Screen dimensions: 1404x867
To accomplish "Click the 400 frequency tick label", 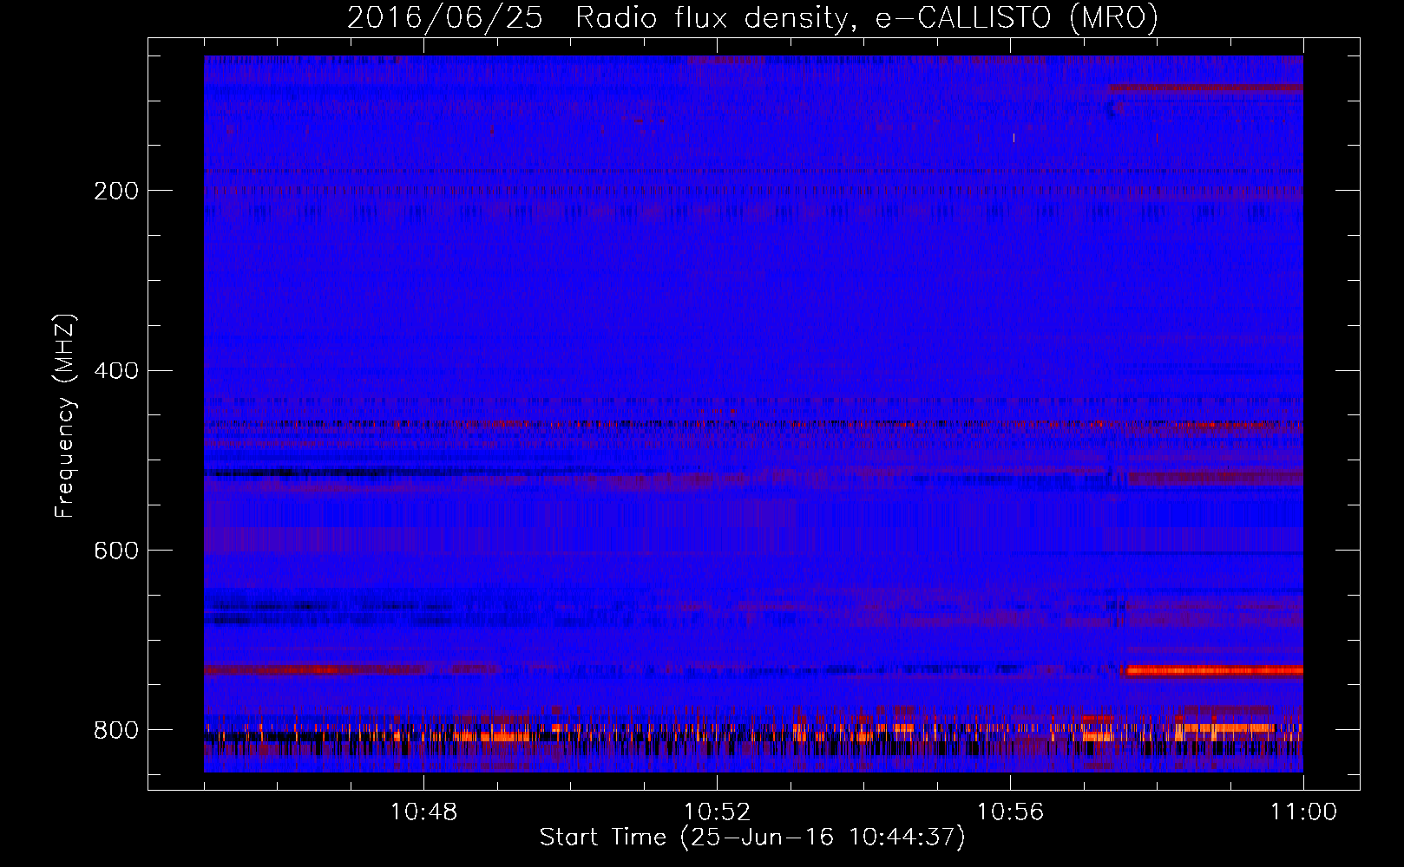I will pos(115,371).
